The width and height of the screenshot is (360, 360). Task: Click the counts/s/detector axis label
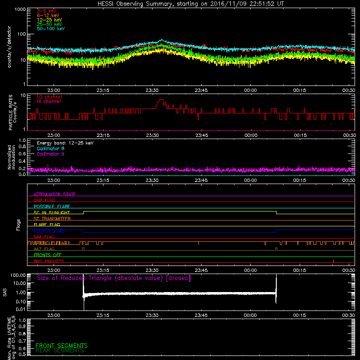pos(9,47)
